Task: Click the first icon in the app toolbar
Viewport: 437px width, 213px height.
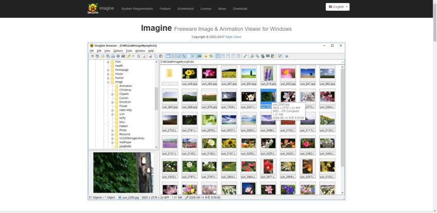Action: [x=92, y=56]
